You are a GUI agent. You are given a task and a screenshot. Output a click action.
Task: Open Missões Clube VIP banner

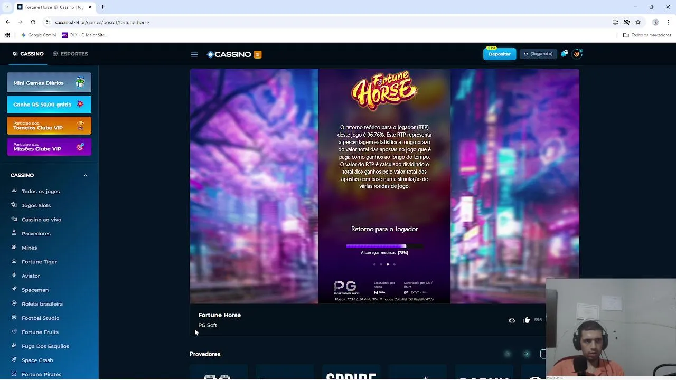[x=49, y=147]
